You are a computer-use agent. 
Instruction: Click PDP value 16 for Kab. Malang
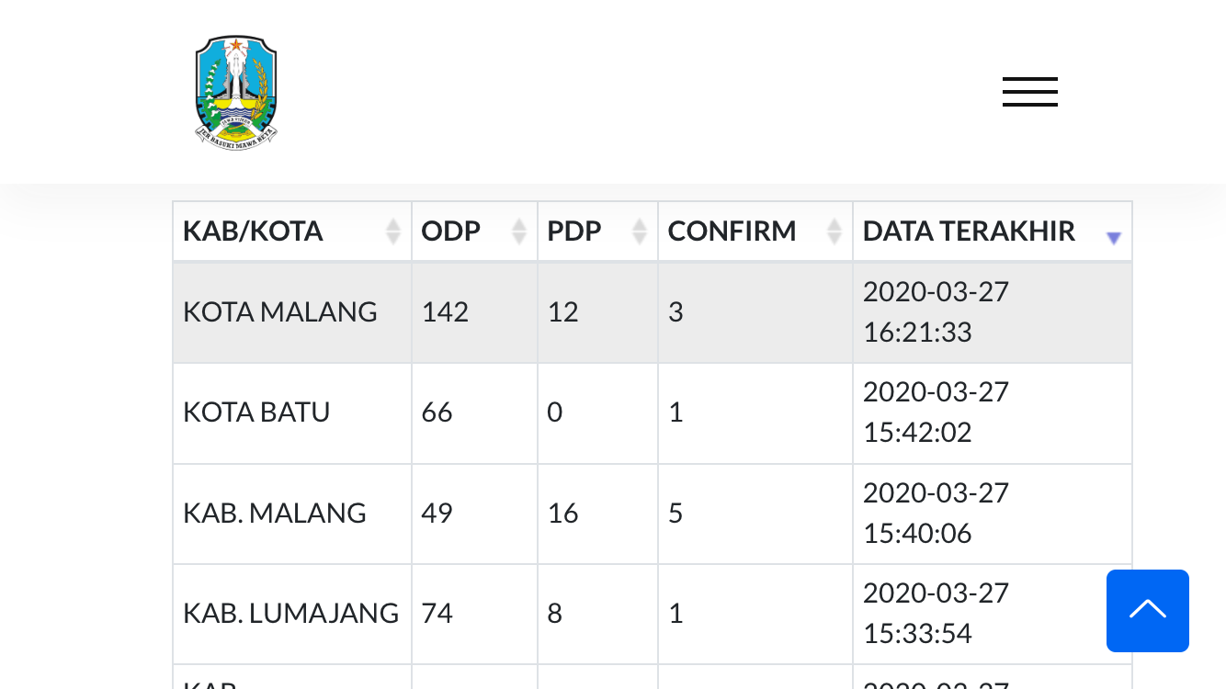point(562,513)
